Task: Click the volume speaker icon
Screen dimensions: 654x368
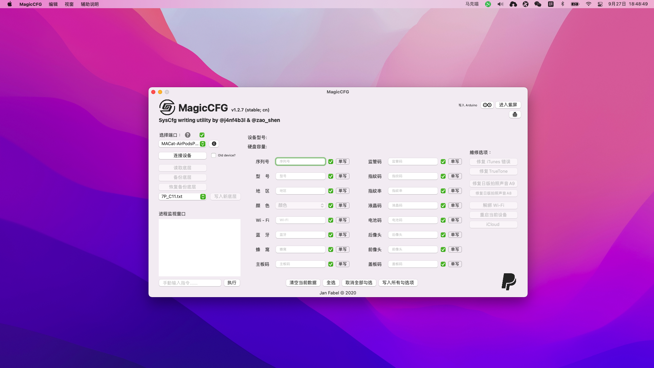Action: pyautogui.click(x=500, y=4)
